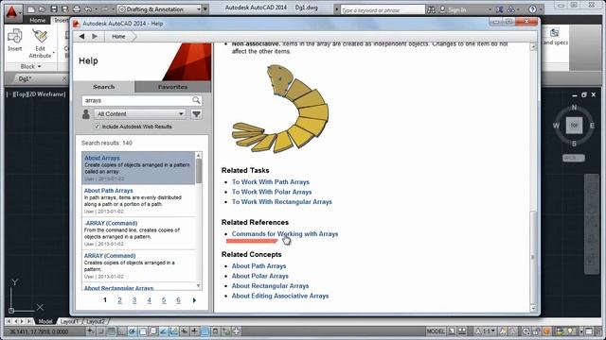Toggle Include Autodesk Web Results checkbox

click(97, 127)
